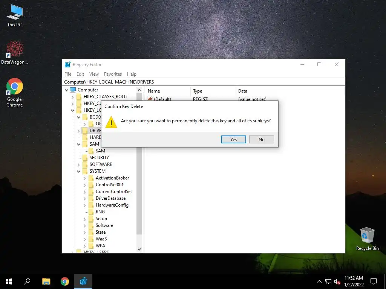This screenshot has height=289, width=386.
Task: Open the Recycle Bin desktop icon
Action: 367,239
